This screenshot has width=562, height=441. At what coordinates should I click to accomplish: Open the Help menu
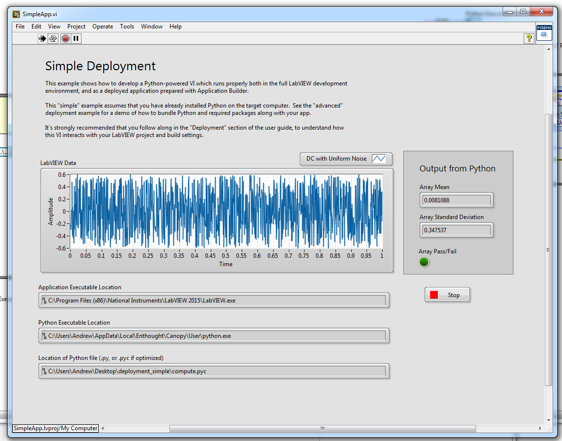[x=176, y=27]
